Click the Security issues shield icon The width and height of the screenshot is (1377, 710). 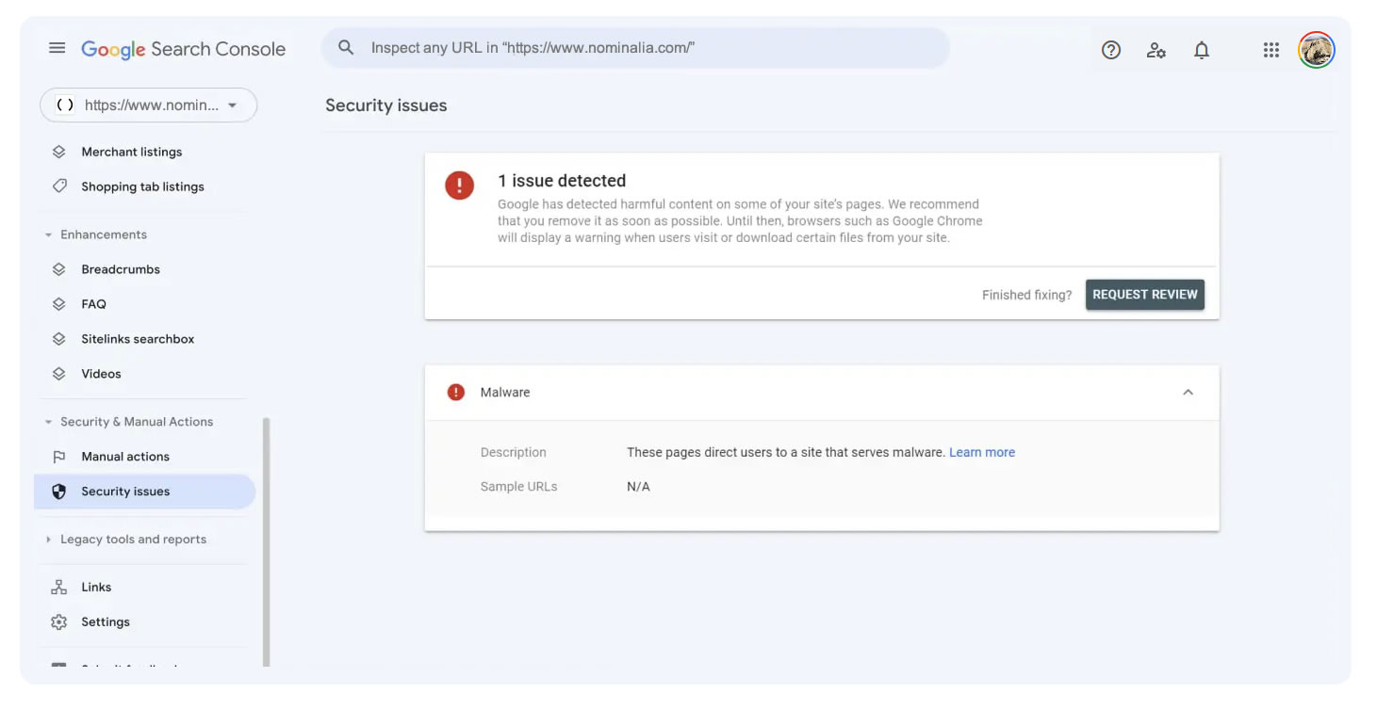pyautogui.click(x=59, y=492)
